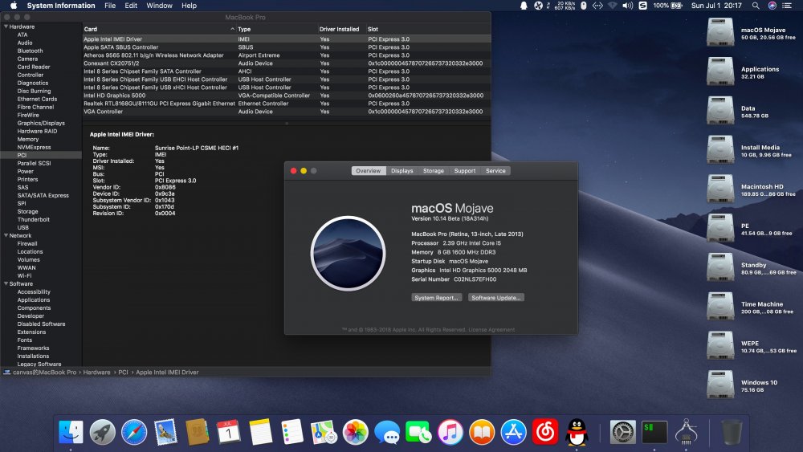Screen dimensions: 803x452
Task: Launch Maps from the dock
Action: tap(323, 432)
